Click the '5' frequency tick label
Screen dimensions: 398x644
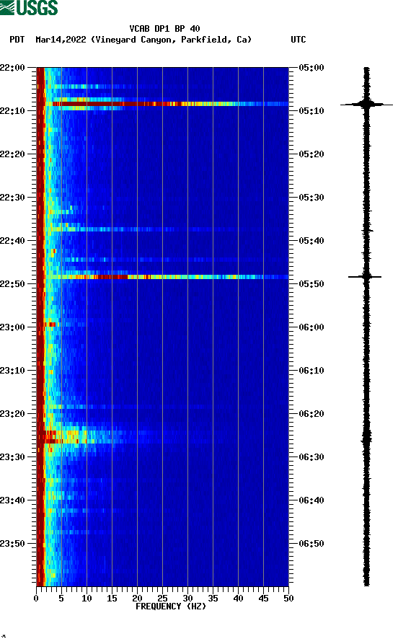pos(61,598)
